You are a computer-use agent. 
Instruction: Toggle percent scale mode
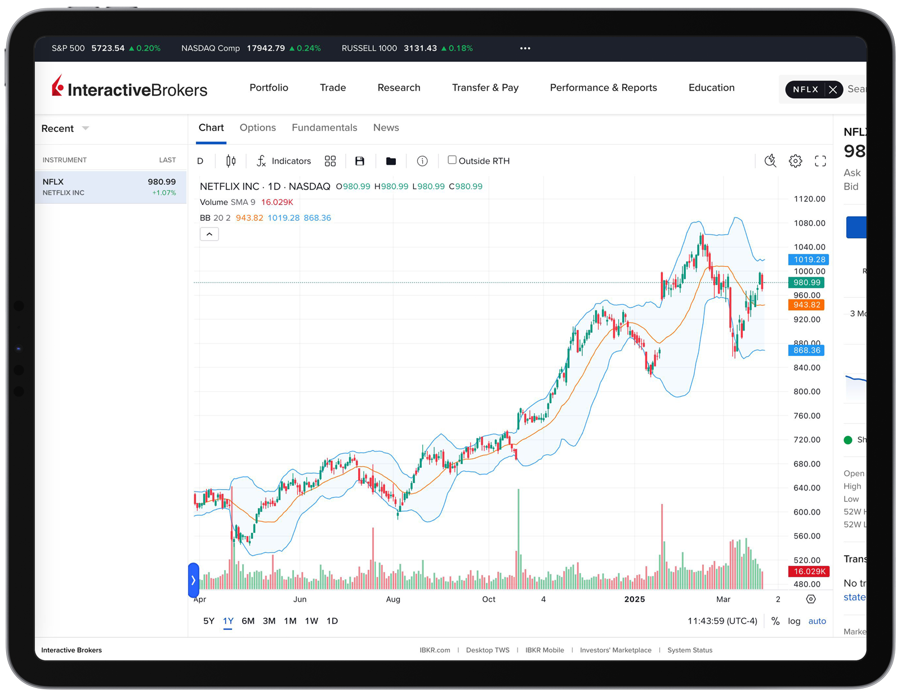click(x=775, y=621)
